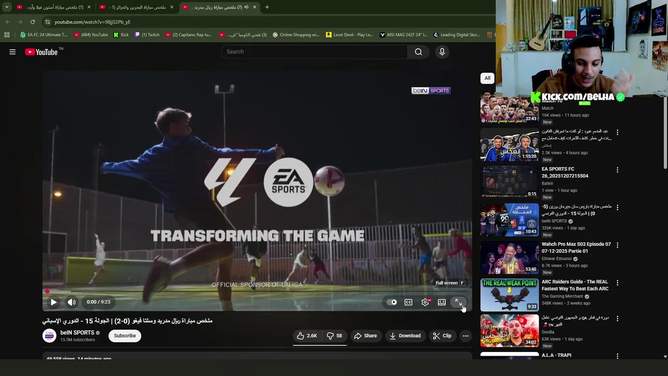Screen dimensions: 668x376
Task: Start voice search with microphone
Action: [x=442, y=52]
